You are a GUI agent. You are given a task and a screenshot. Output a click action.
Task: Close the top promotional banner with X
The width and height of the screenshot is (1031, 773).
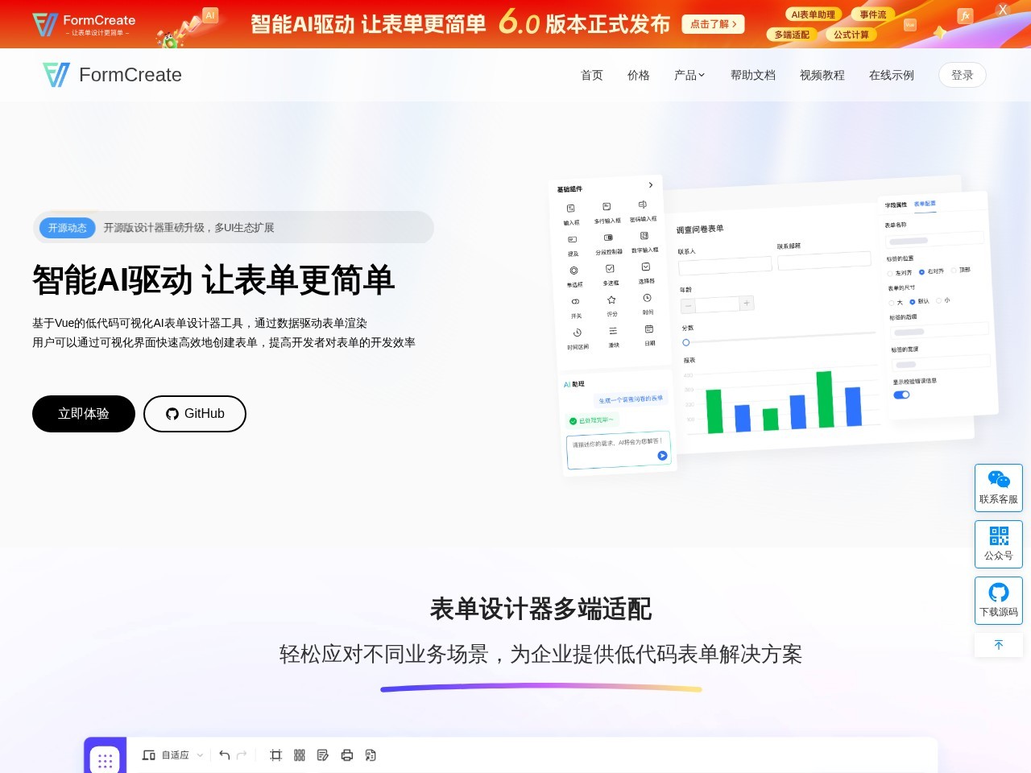coord(1003,10)
